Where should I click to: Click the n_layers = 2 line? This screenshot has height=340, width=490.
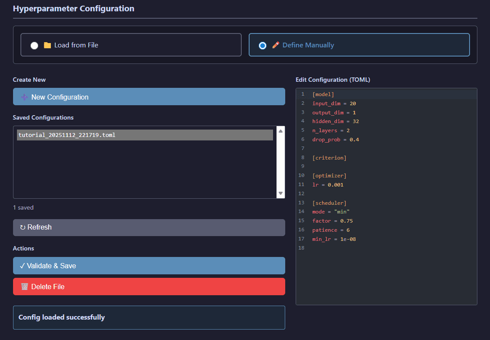pos(331,130)
